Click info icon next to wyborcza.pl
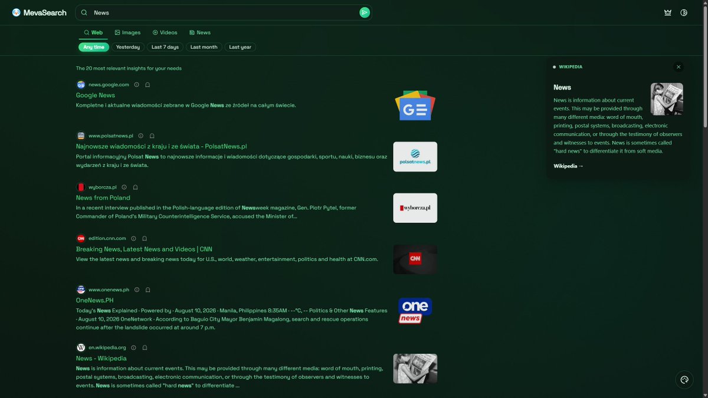708x398 pixels. coord(124,187)
